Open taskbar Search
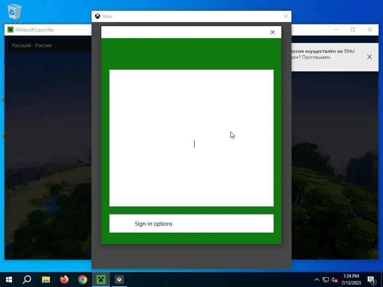The image size is (383, 287). pyautogui.click(x=27, y=280)
